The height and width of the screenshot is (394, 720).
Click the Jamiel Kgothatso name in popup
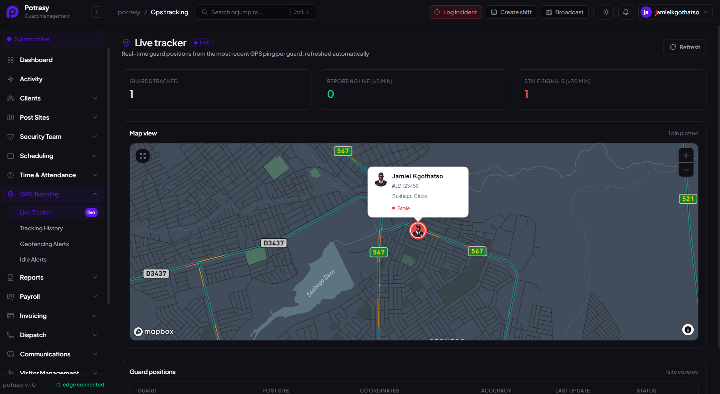tap(417, 176)
